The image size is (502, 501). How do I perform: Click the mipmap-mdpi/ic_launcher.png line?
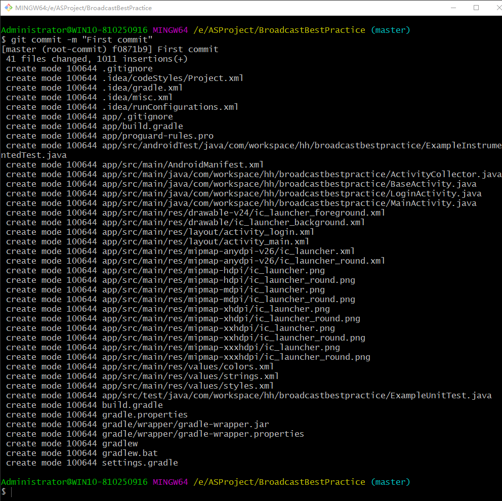pos(165,289)
